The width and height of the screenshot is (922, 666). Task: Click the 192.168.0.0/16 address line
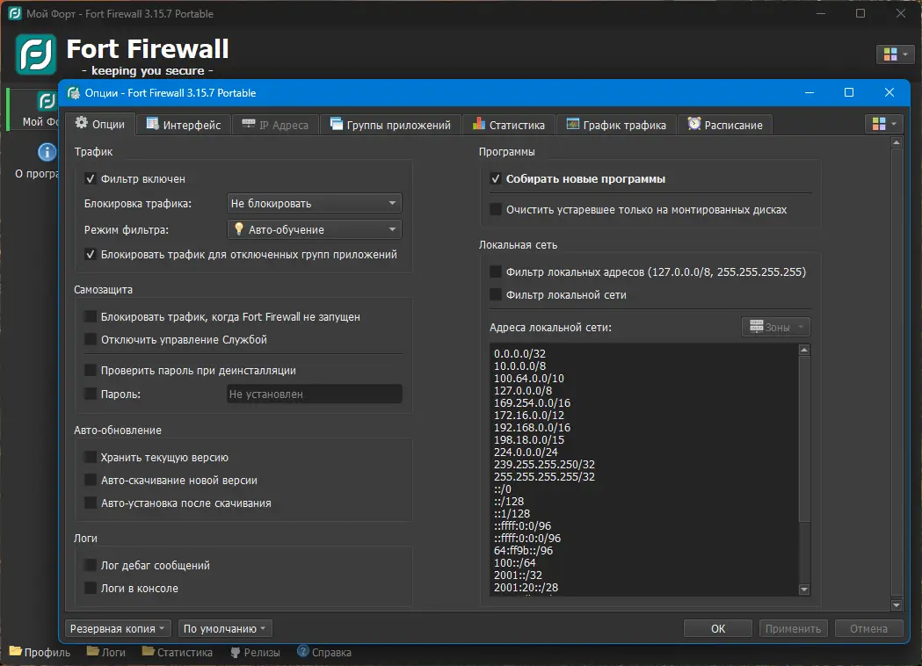(532, 427)
